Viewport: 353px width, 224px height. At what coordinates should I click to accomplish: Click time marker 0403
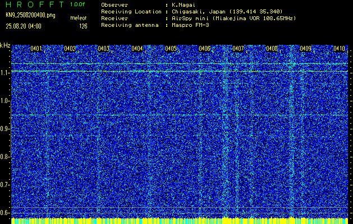tap(104, 49)
